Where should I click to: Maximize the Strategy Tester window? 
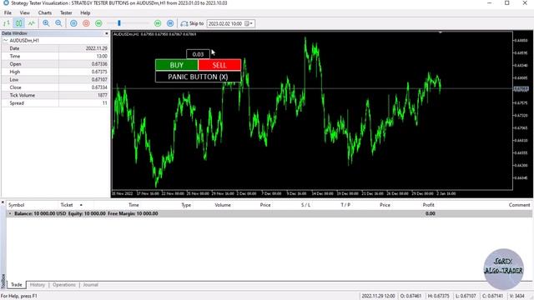[507, 3]
